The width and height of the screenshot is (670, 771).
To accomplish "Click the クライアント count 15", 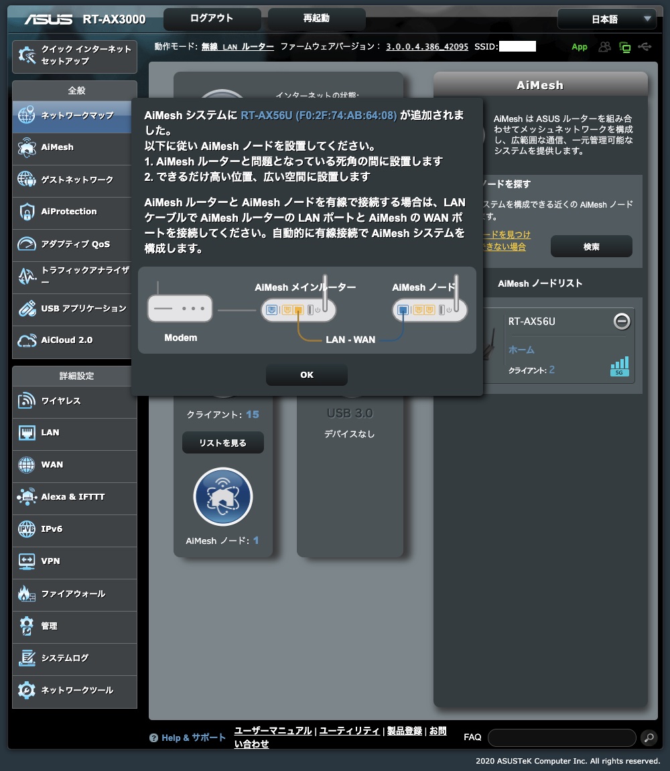I will click(253, 415).
